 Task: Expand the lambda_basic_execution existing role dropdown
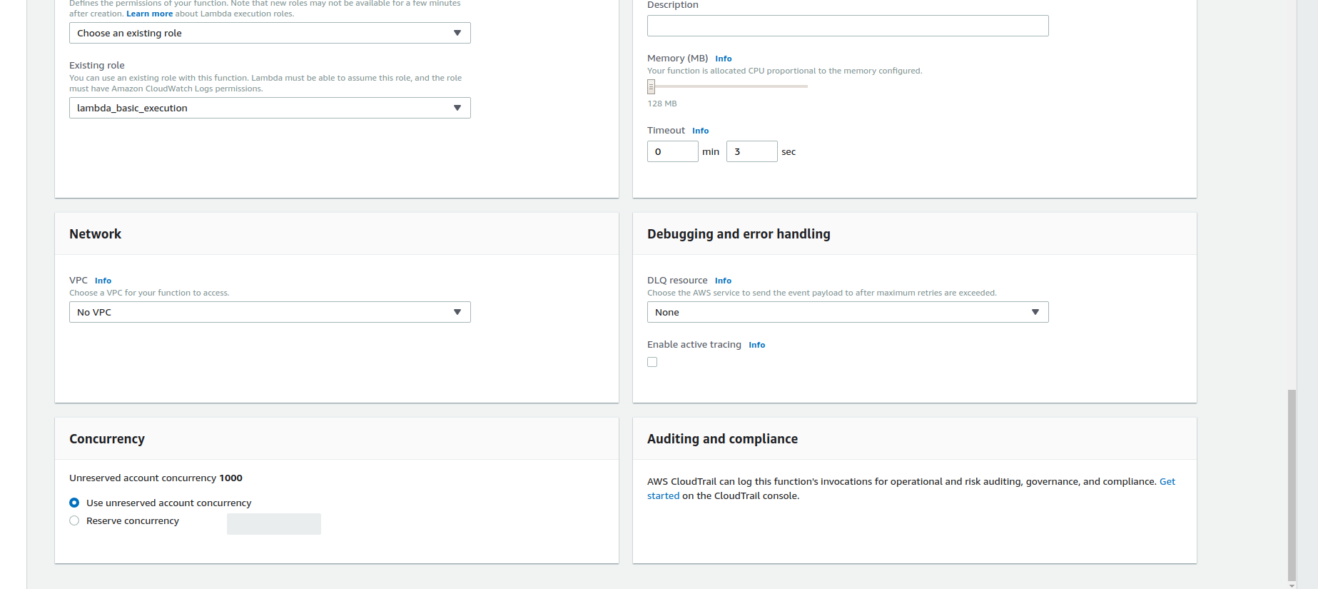tap(270, 108)
